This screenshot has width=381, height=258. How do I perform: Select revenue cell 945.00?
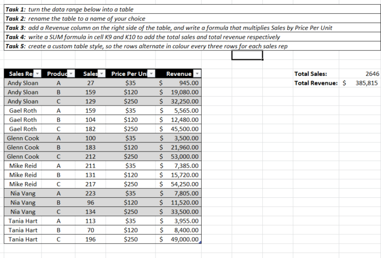coord(178,83)
